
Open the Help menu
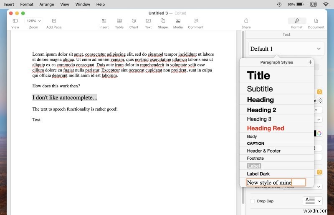[x=100, y=4]
